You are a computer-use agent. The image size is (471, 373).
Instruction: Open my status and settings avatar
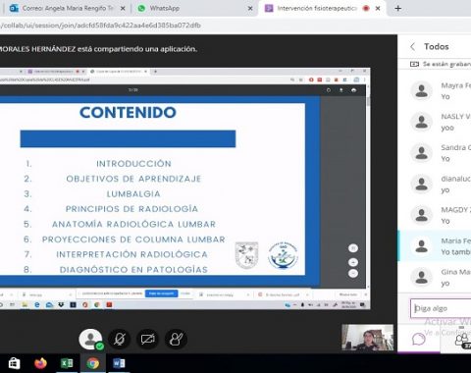(x=91, y=340)
